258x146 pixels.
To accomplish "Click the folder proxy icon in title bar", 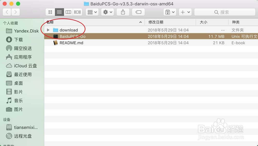I will pos(86,4).
